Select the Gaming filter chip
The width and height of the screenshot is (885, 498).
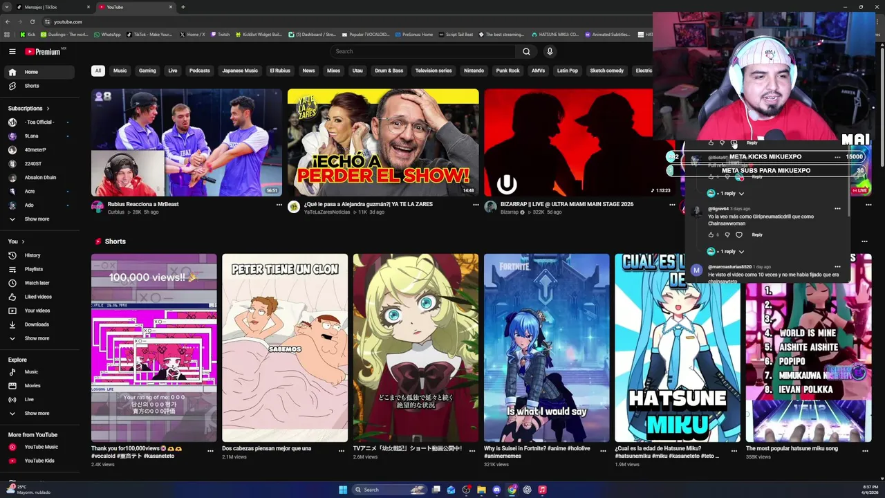[x=147, y=71]
